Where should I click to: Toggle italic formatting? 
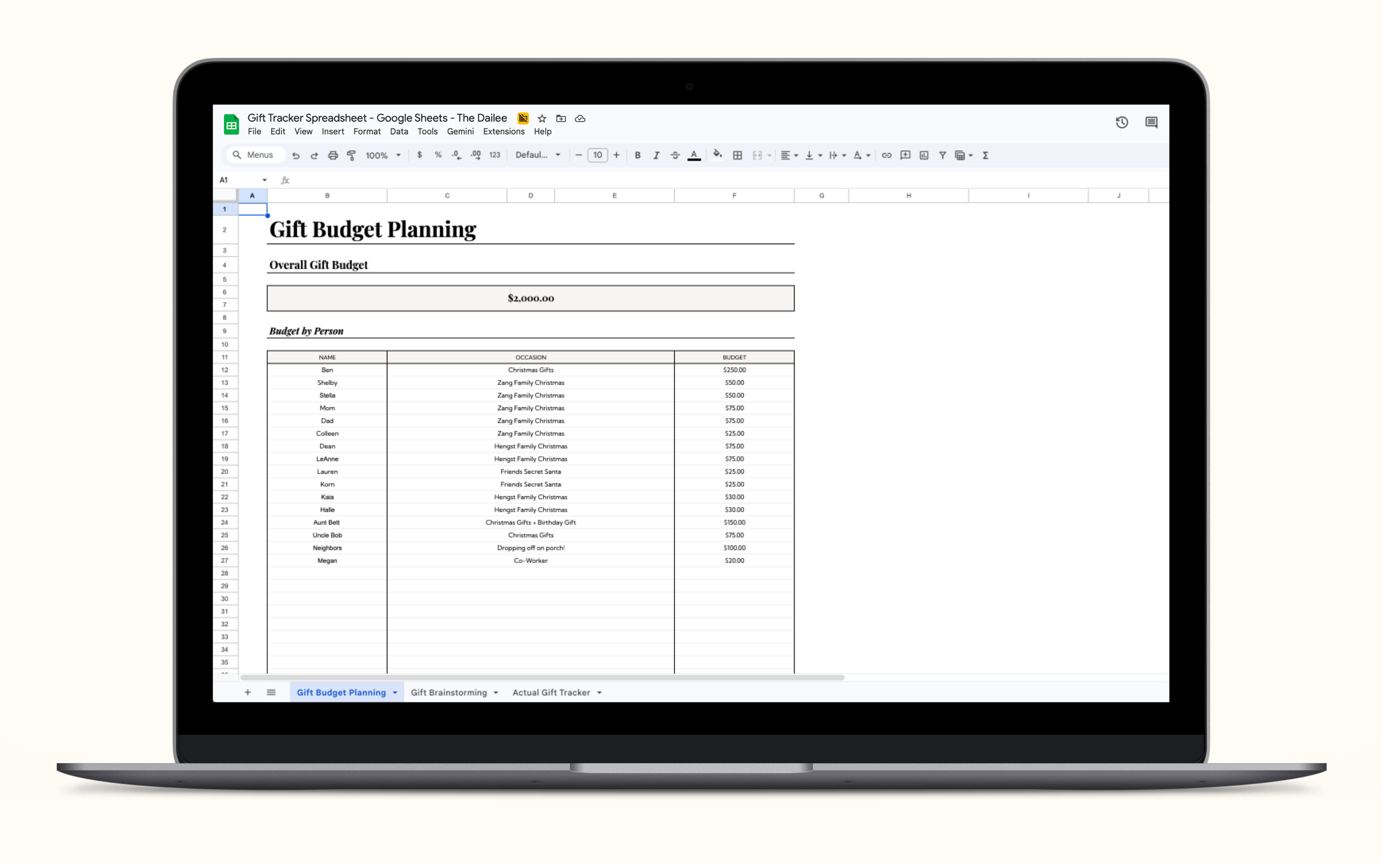656,155
